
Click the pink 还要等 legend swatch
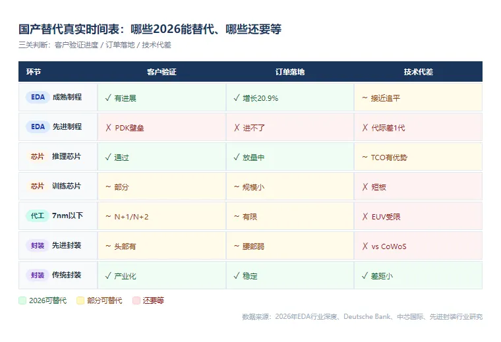point(136,300)
